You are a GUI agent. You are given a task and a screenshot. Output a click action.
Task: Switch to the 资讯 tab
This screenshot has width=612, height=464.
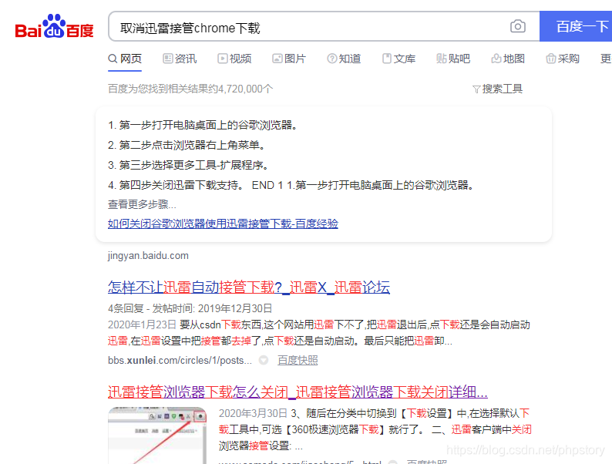point(180,59)
